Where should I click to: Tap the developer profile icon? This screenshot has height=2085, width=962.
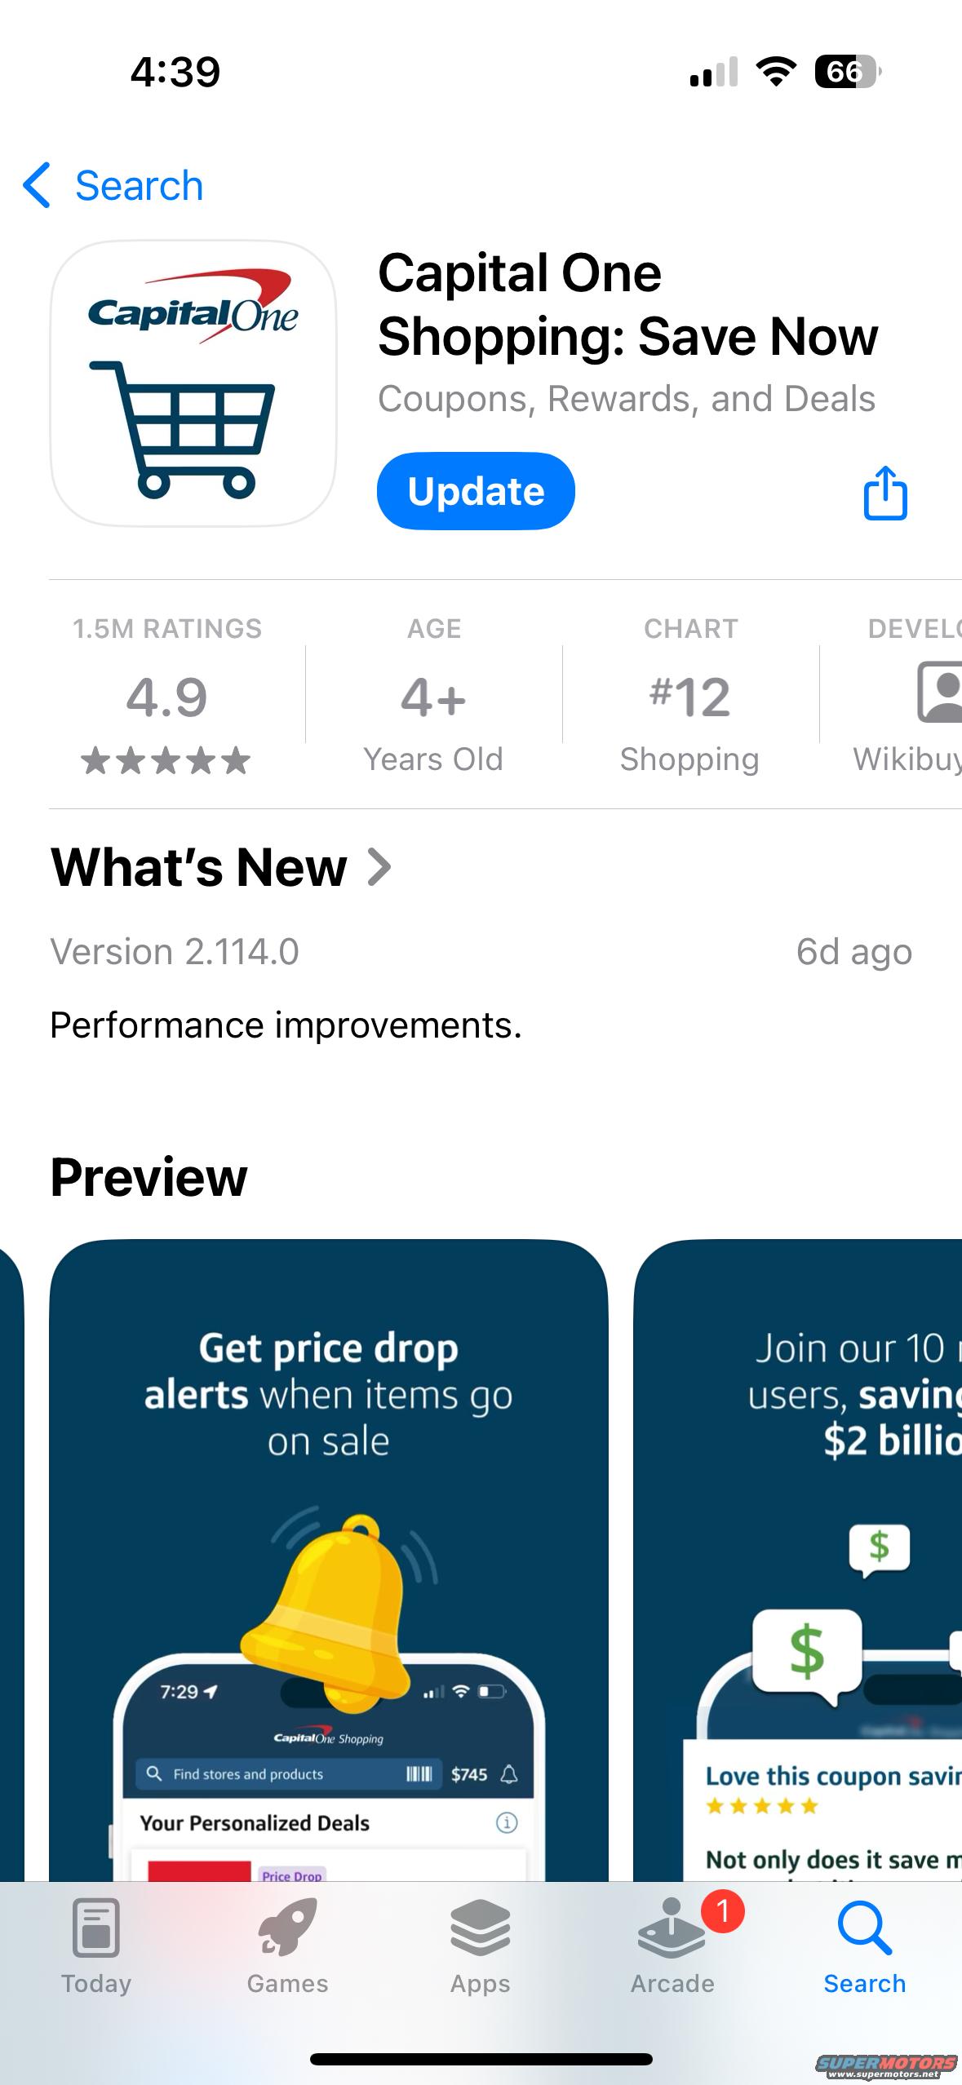[x=940, y=693]
